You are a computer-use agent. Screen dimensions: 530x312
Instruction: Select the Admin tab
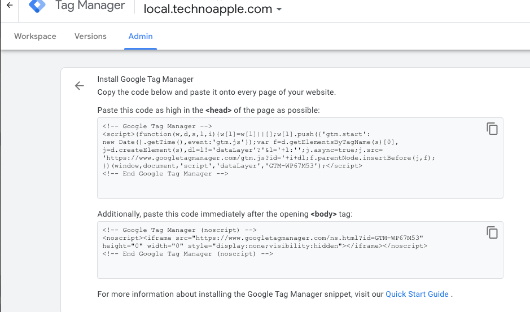141,36
